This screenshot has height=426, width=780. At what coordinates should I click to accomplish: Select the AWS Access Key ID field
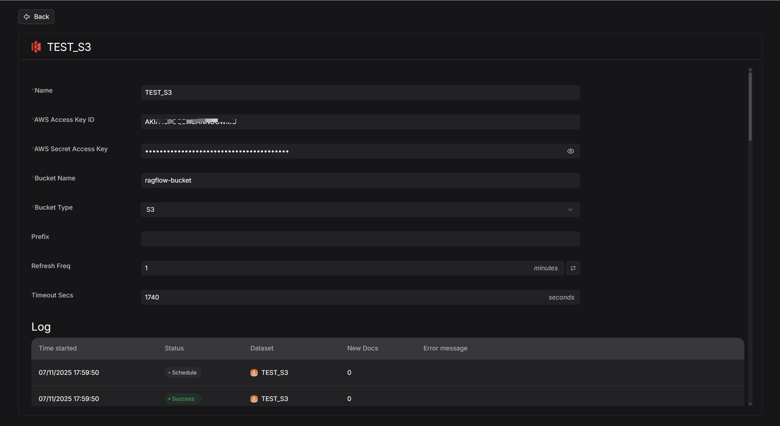(x=360, y=121)
